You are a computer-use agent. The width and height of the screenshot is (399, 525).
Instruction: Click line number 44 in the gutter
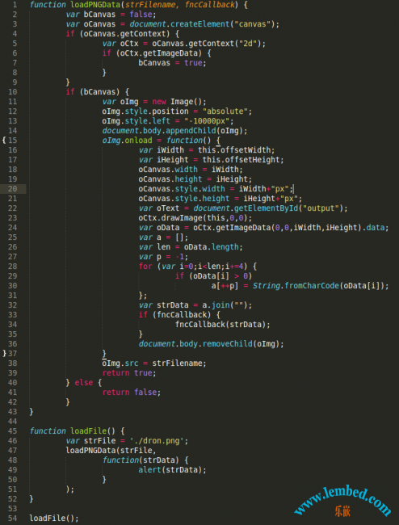[x=12, y=421]
